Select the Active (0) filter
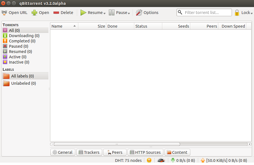Viewport: 254px width, 165px height. [25, 57]
